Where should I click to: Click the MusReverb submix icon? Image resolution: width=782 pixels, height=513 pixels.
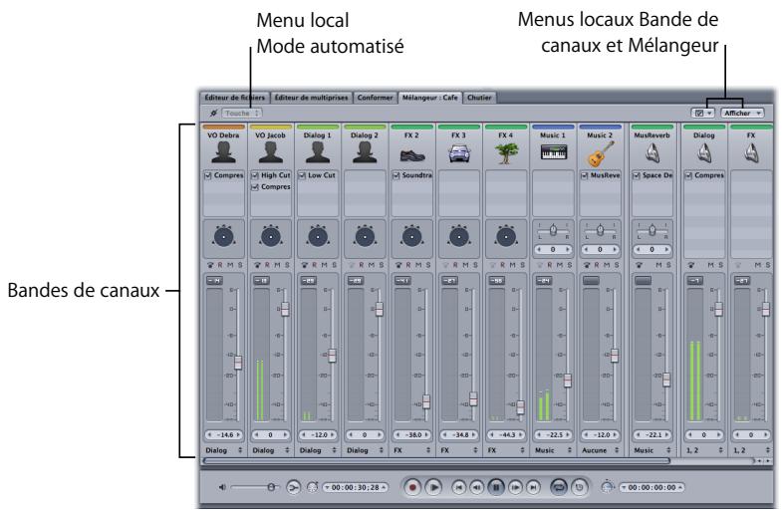[x=652, y=152]
